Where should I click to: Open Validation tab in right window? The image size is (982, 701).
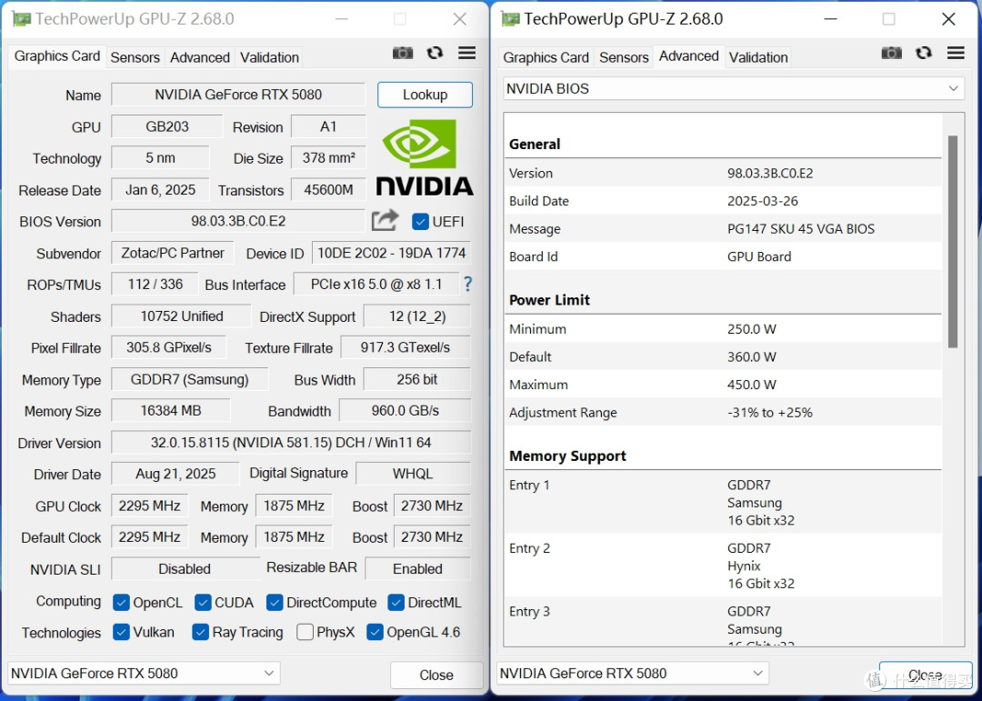757,57
